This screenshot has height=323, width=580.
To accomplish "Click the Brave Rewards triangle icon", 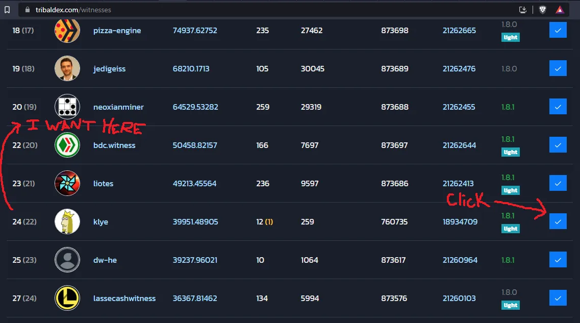I will pyautogui.click(x=560, y=10).
